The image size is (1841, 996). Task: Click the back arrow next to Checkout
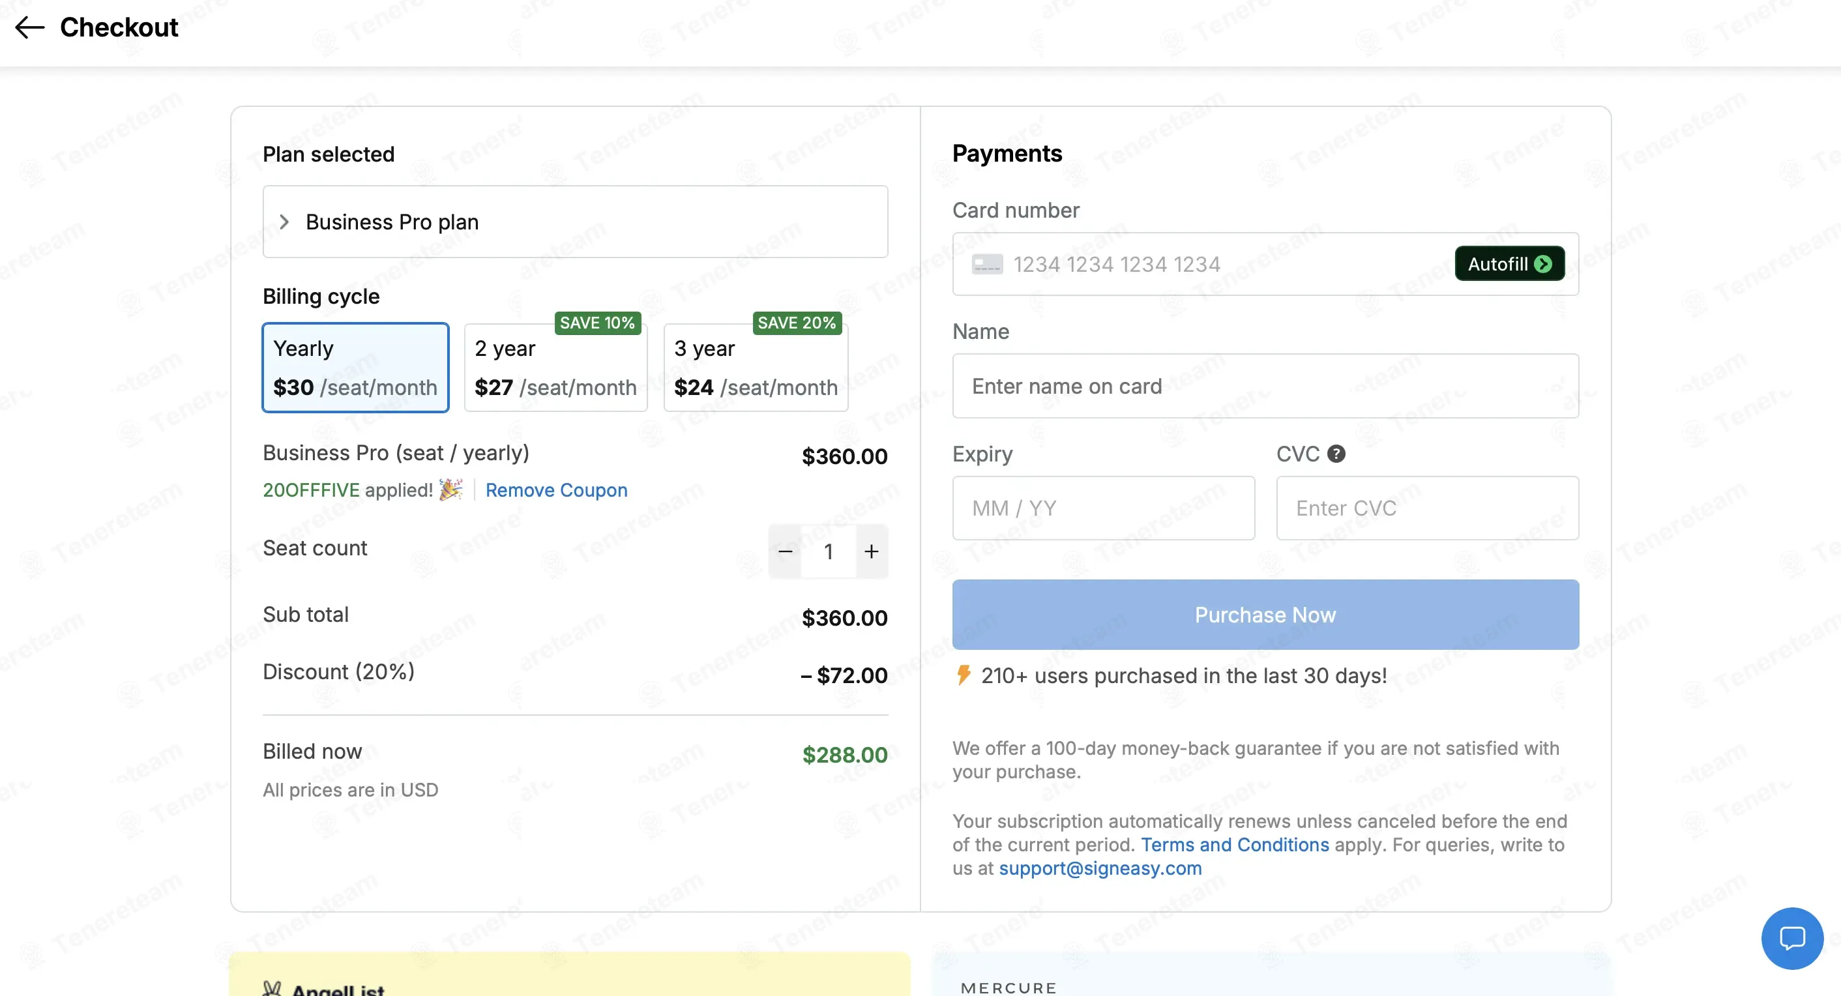click(29, 27)
